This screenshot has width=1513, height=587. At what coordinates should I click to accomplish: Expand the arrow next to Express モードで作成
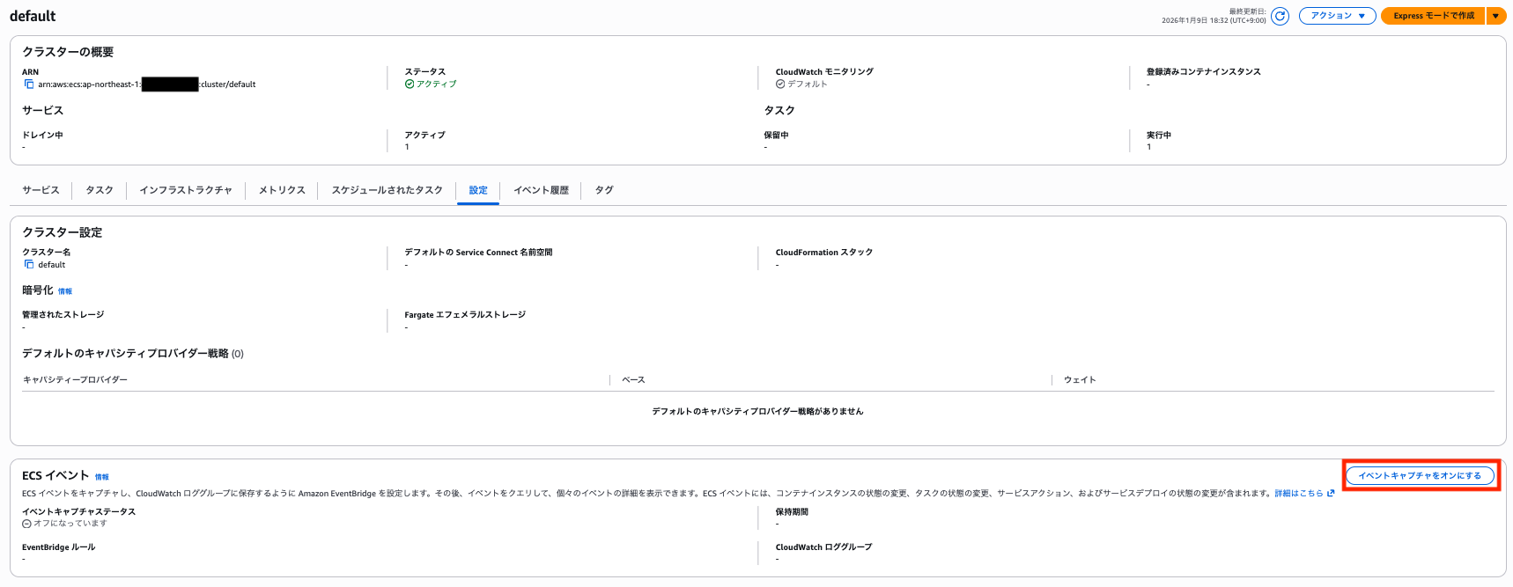tap(1495, 16)
